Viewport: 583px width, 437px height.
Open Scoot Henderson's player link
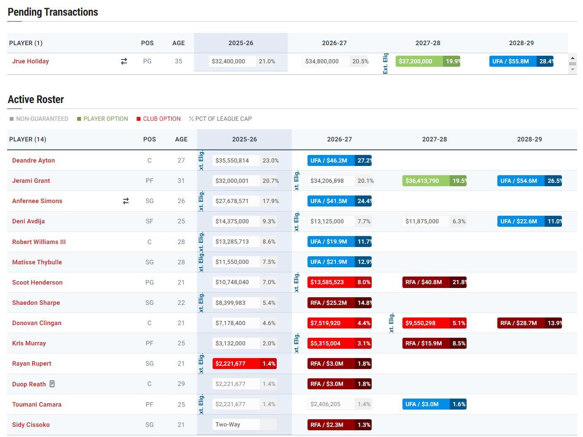pos(37,282)
